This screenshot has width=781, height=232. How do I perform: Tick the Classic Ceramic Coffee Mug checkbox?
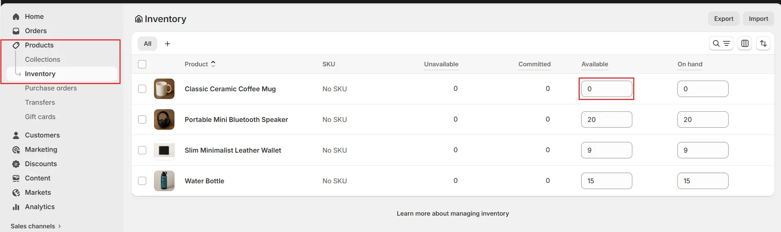[142, 89]
